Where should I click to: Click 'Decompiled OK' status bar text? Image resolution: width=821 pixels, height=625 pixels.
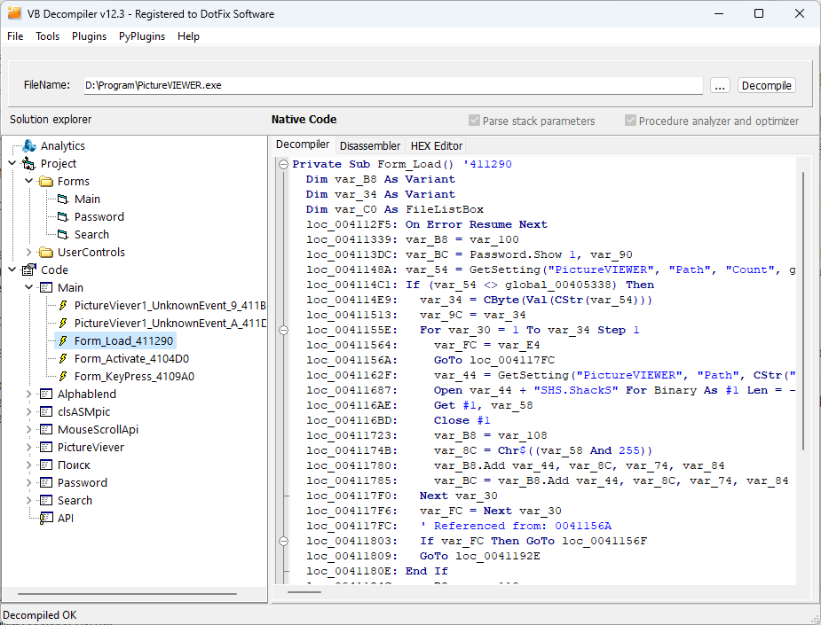pos(40,615)
